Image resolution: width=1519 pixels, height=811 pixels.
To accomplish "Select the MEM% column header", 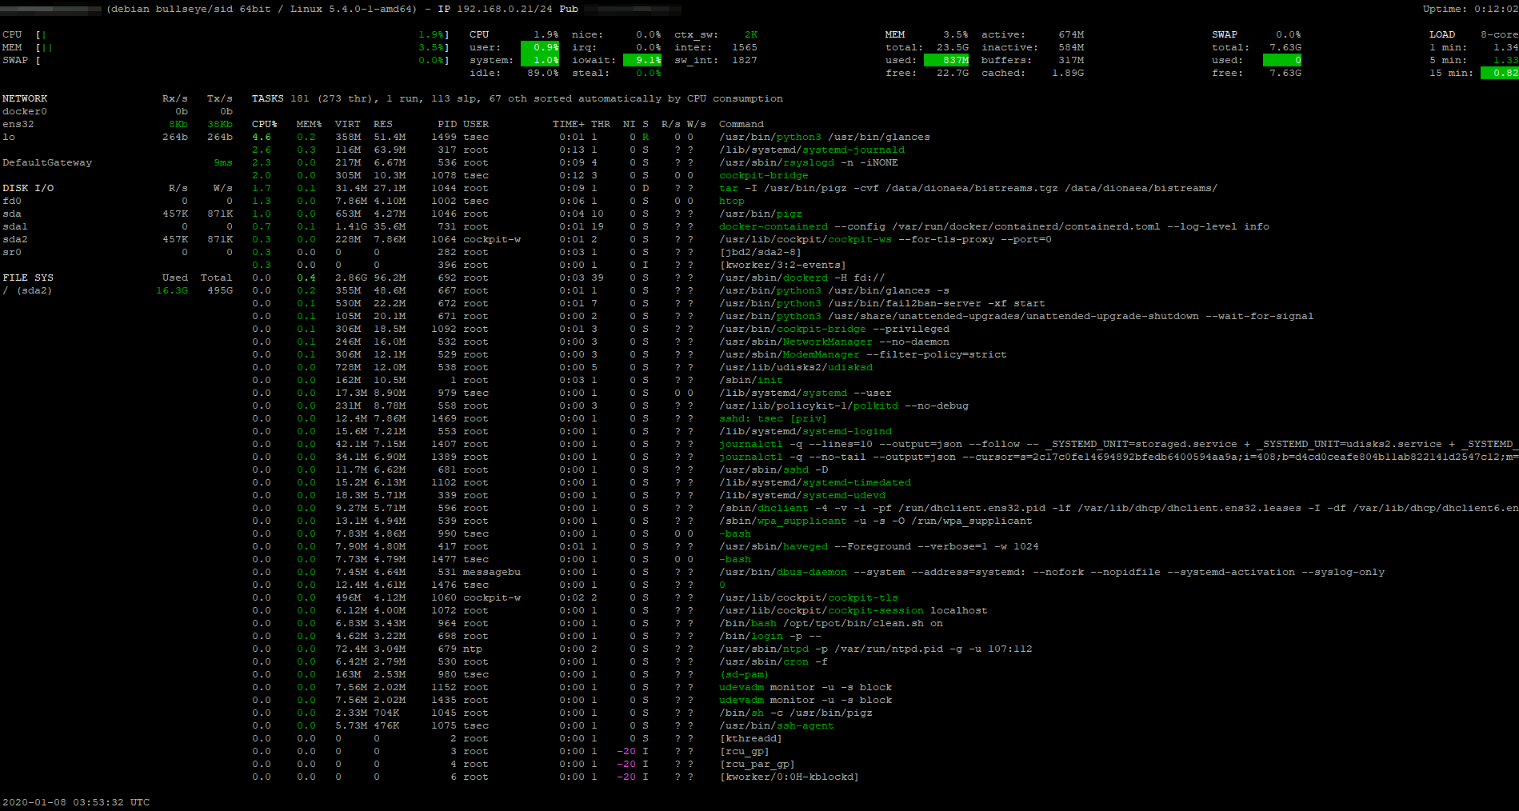I will coord(310,124).
